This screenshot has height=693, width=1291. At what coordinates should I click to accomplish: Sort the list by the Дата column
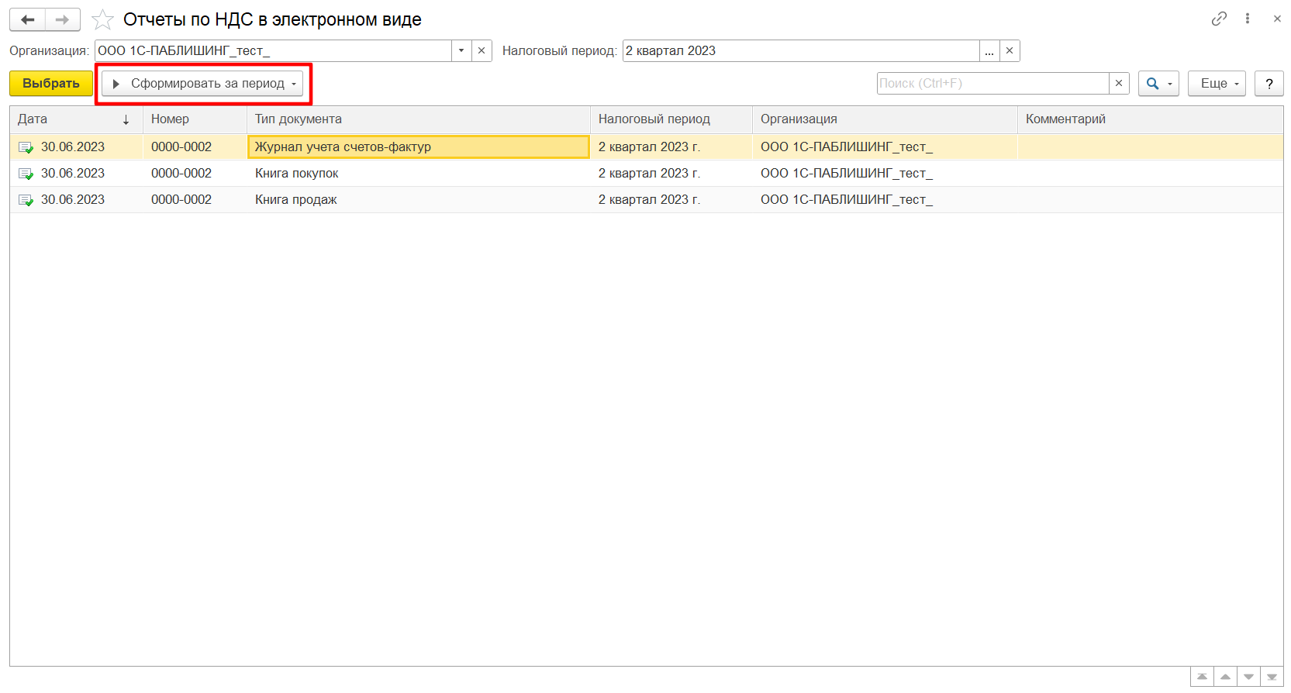click(x=74, y=119)
